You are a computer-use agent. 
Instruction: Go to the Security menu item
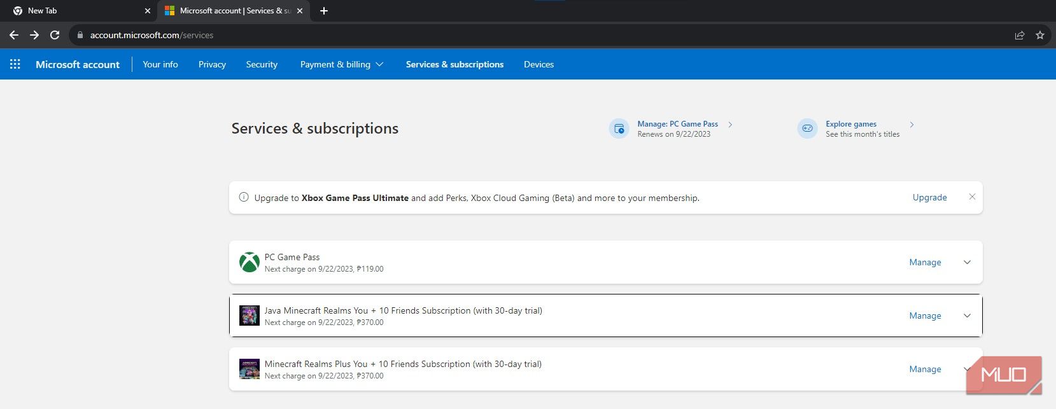[x=262, y=64]
